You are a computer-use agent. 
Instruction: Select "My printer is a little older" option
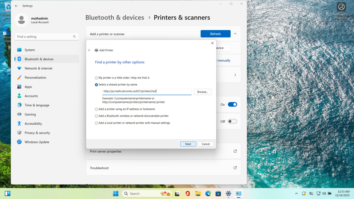(96, 78)
